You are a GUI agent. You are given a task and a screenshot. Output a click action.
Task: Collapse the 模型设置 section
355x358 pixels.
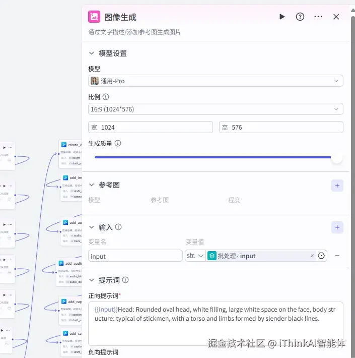coord(92,53)
